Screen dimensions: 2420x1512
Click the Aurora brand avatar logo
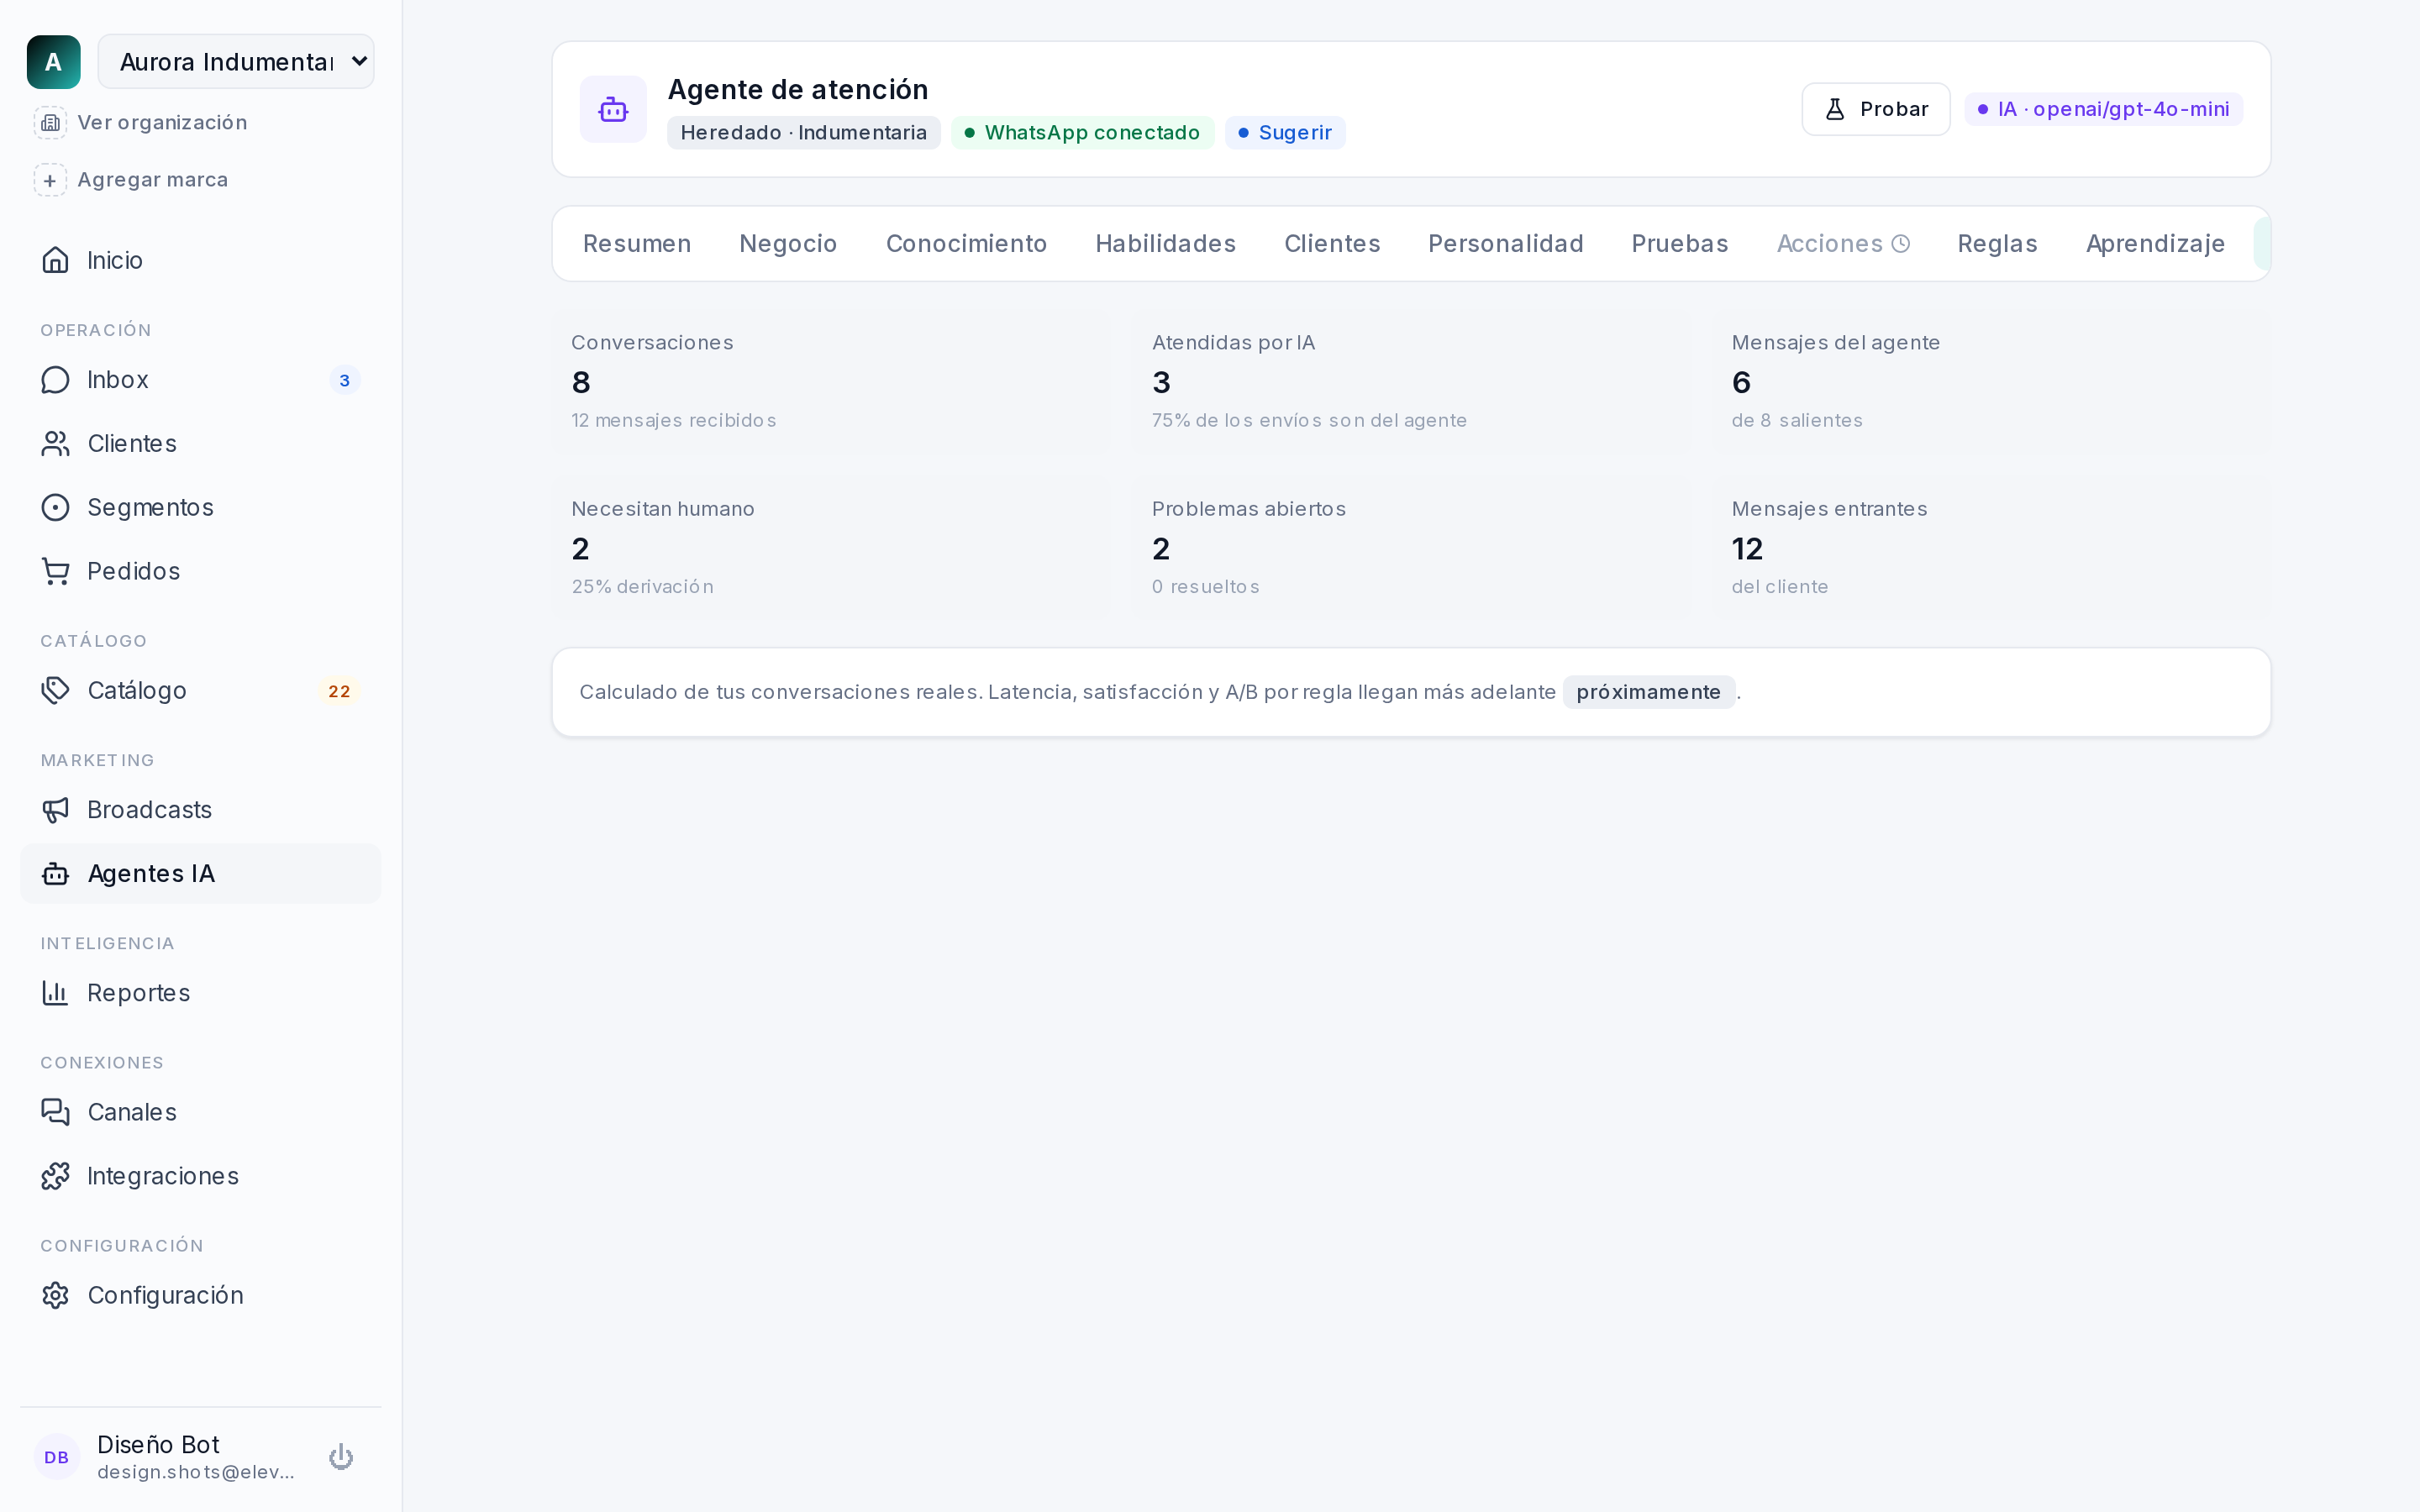click(x=54, y=62)
